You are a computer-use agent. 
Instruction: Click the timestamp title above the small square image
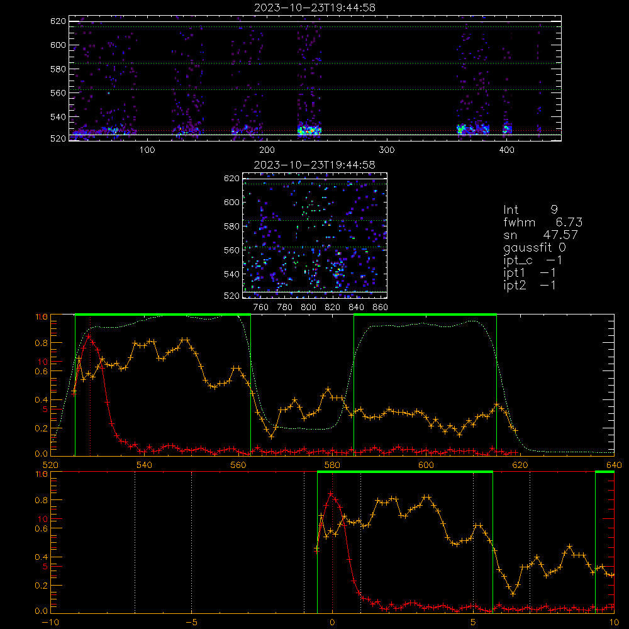click(314, 165)
